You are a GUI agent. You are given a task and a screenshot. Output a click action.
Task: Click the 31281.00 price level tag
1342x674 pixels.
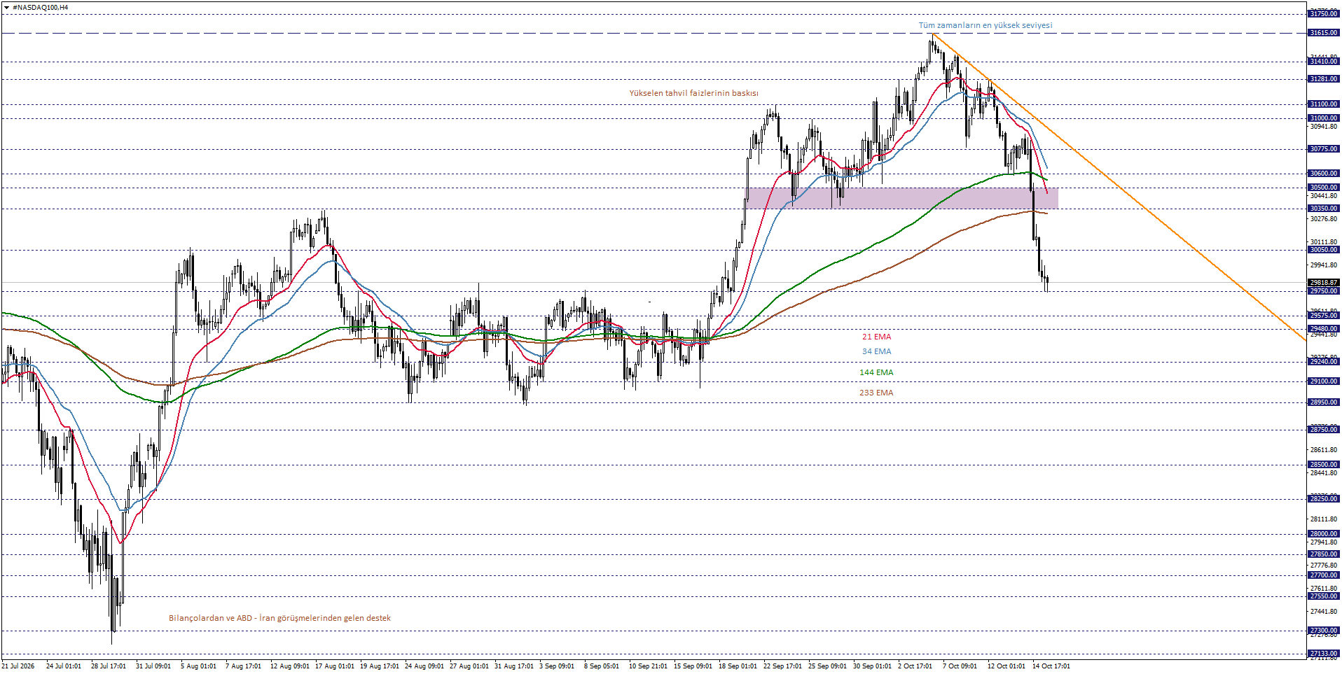point(1323,79)
